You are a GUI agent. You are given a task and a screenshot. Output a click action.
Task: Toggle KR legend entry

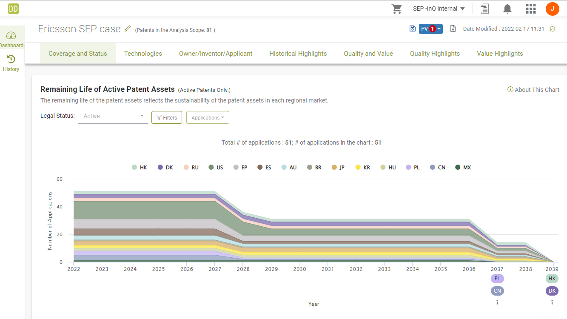[x=363, y=168]
